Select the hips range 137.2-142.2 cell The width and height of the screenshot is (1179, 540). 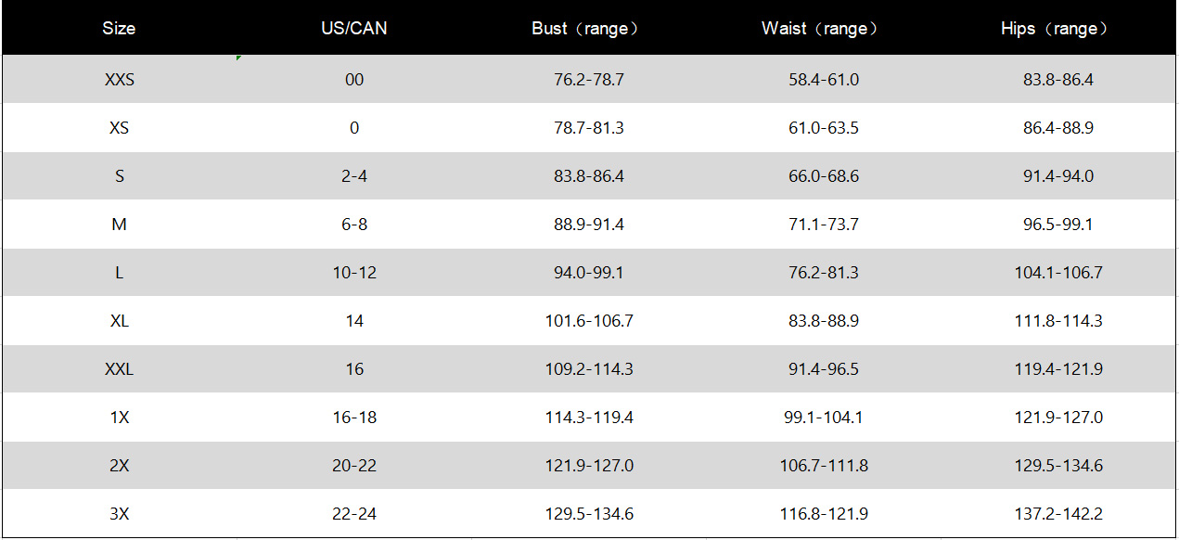click(1057, 514)
